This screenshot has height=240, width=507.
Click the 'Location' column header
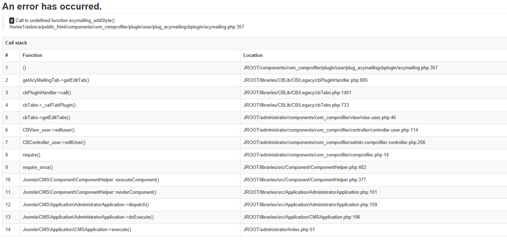point(253,55)
